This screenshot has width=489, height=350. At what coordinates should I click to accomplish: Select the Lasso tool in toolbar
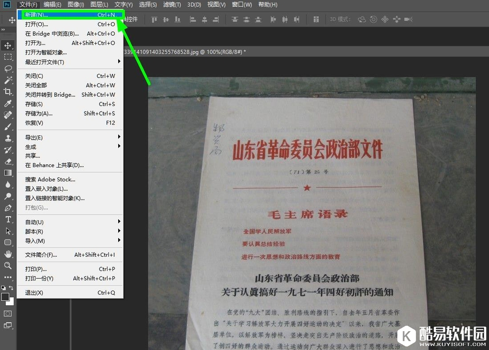coord(8,68)
